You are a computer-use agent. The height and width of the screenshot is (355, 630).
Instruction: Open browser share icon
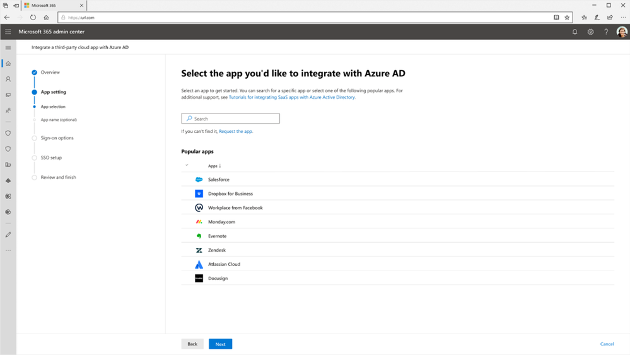coord(610,17)
